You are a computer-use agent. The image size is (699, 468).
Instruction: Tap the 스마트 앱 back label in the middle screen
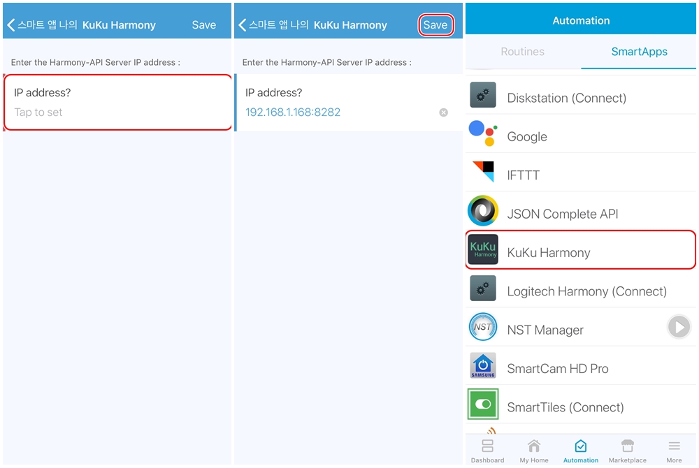click(279, 25)
